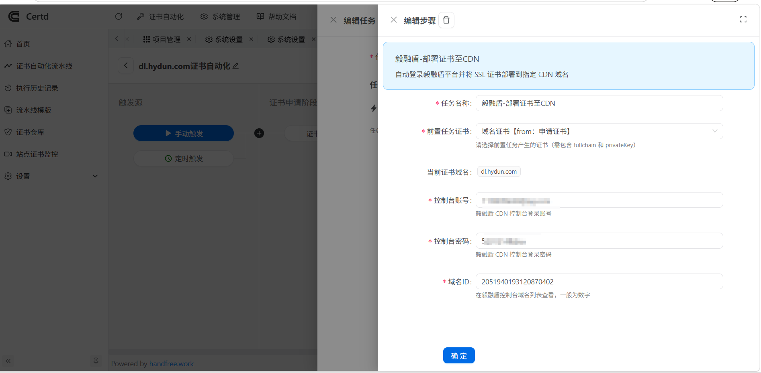Open the 证书自动化 top menu
The height and width of the screenshot is (373, 761).
(x=160, y=16)
